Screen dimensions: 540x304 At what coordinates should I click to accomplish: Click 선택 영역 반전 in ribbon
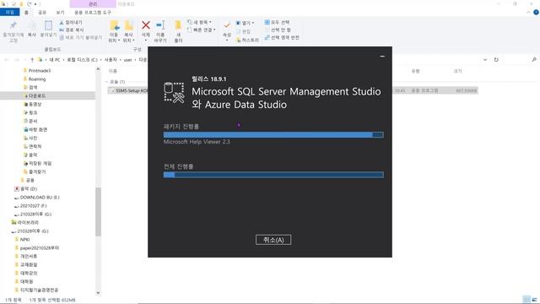(282, 37)
